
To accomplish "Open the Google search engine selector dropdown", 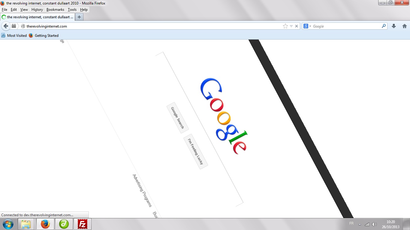I will tap(307, 26).
